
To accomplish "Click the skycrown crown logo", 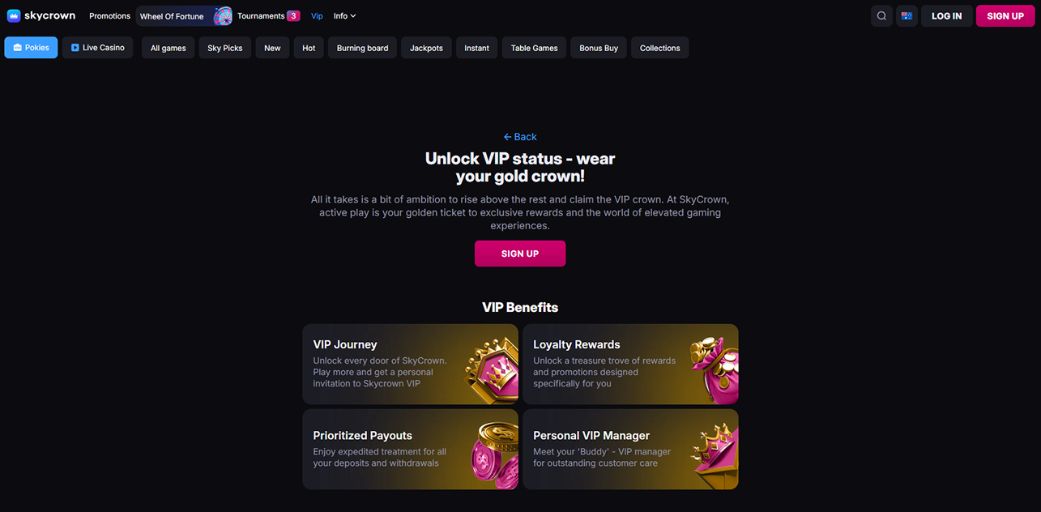I will (x=13, y=15).
